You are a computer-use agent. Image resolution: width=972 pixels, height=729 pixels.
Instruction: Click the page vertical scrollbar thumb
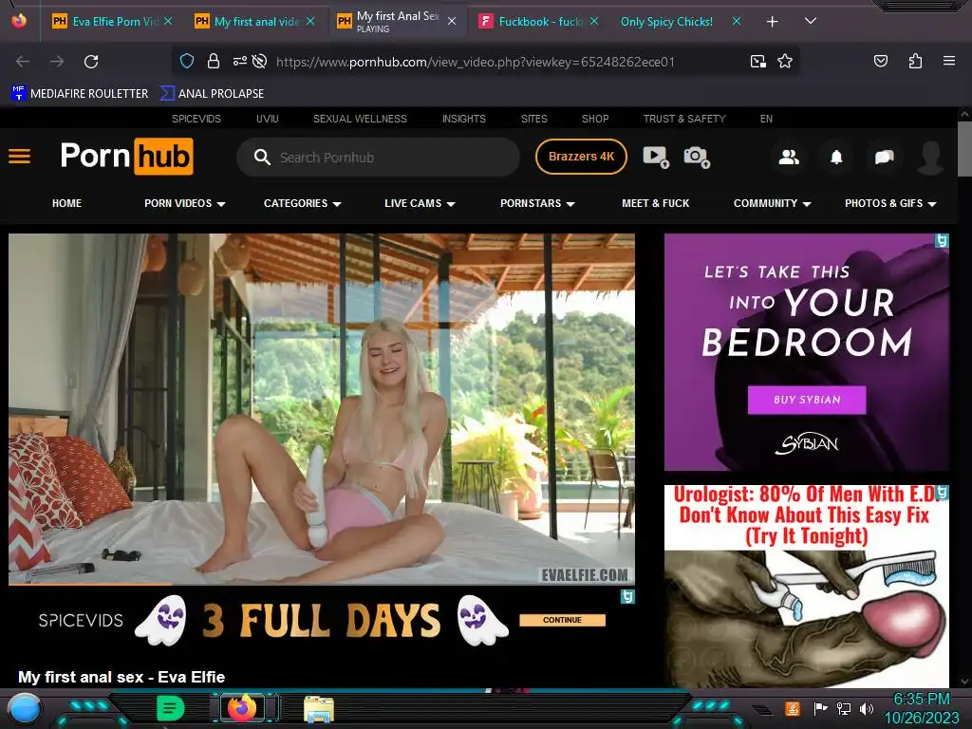tap(964, 149)
